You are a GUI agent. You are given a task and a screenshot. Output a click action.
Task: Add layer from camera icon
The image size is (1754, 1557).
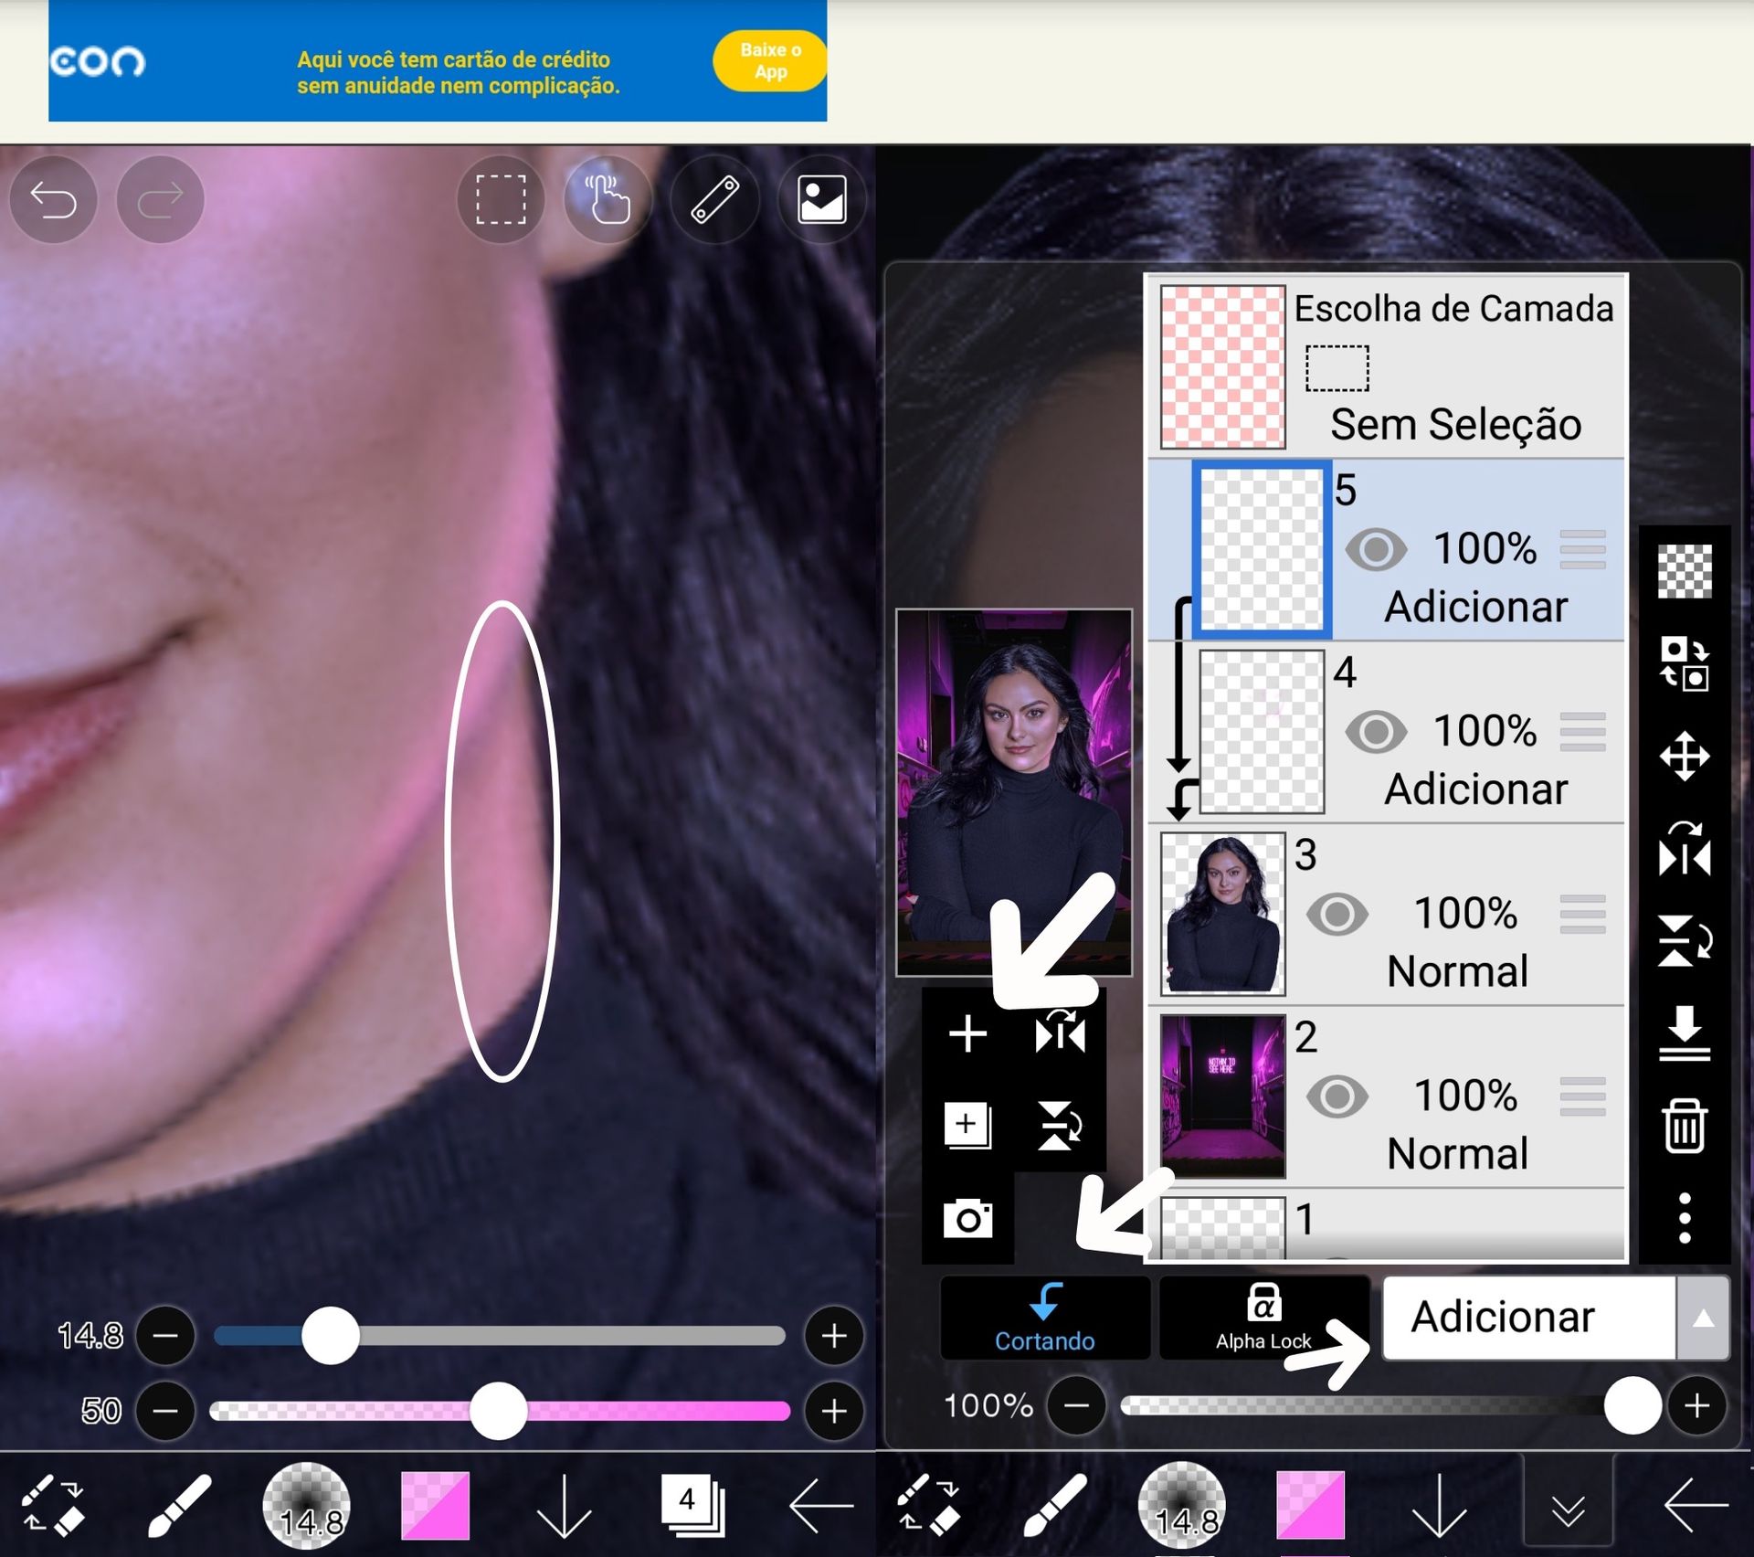[x=967, y=1219]
